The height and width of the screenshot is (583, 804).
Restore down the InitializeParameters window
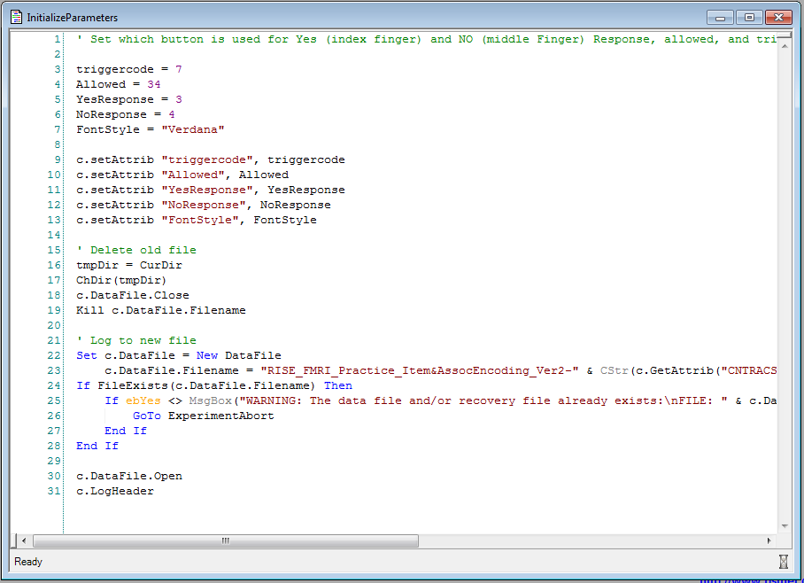coord(749,18)
